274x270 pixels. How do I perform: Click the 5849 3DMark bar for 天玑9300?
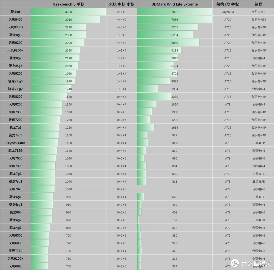(x=168, y=43)
